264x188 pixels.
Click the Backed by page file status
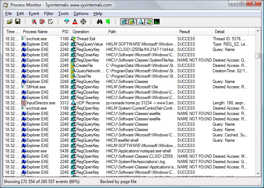click(x=118, y=182)
